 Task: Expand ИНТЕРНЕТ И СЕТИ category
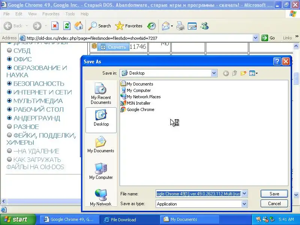9,92
